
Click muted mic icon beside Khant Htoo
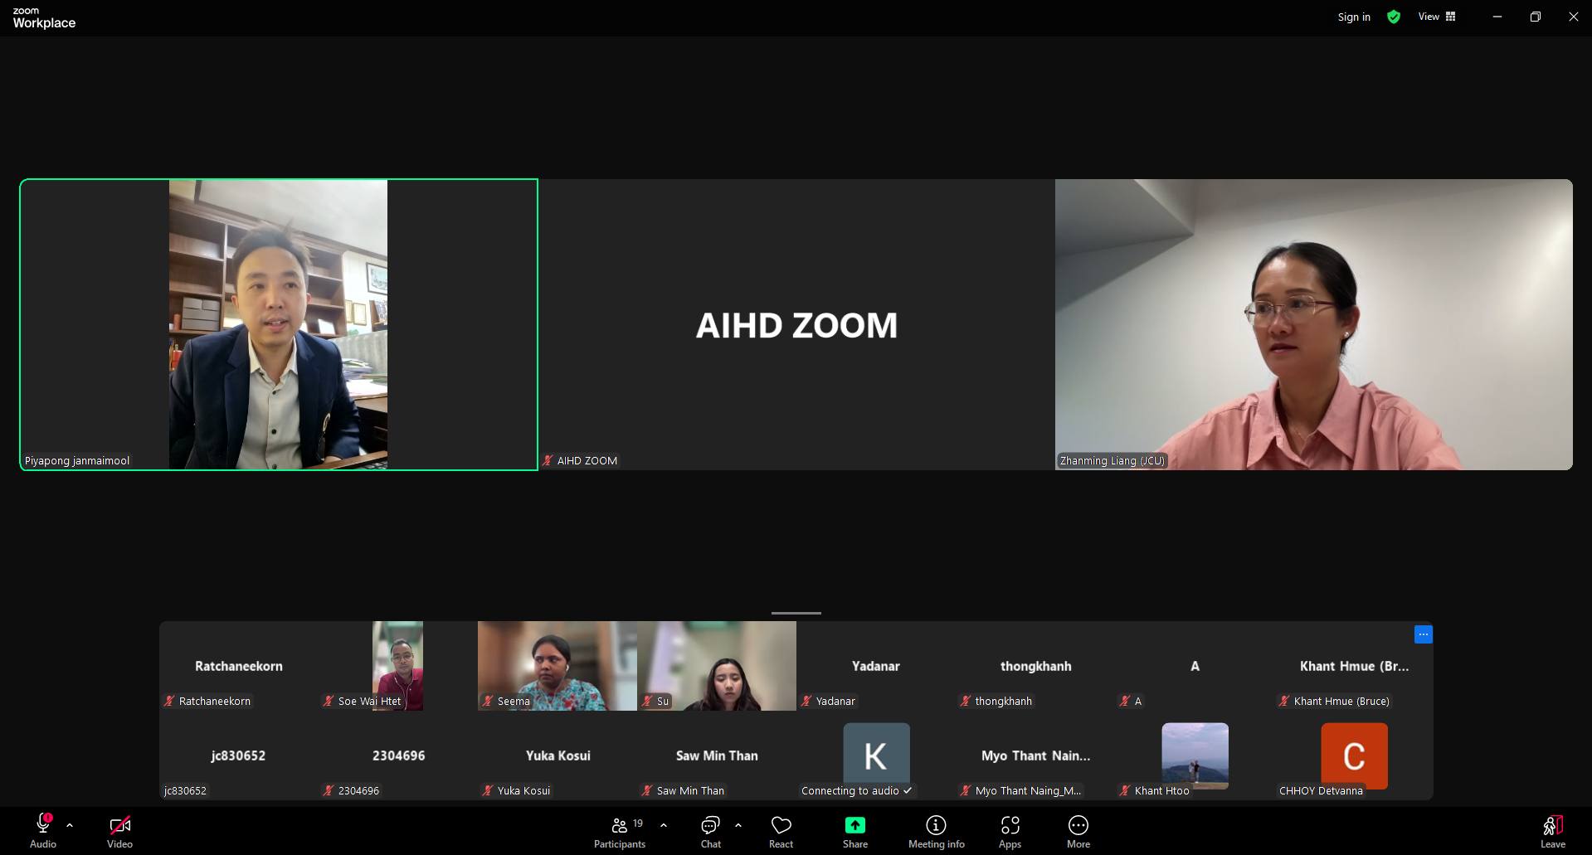pyautogui.click(x=1125, y=790)
